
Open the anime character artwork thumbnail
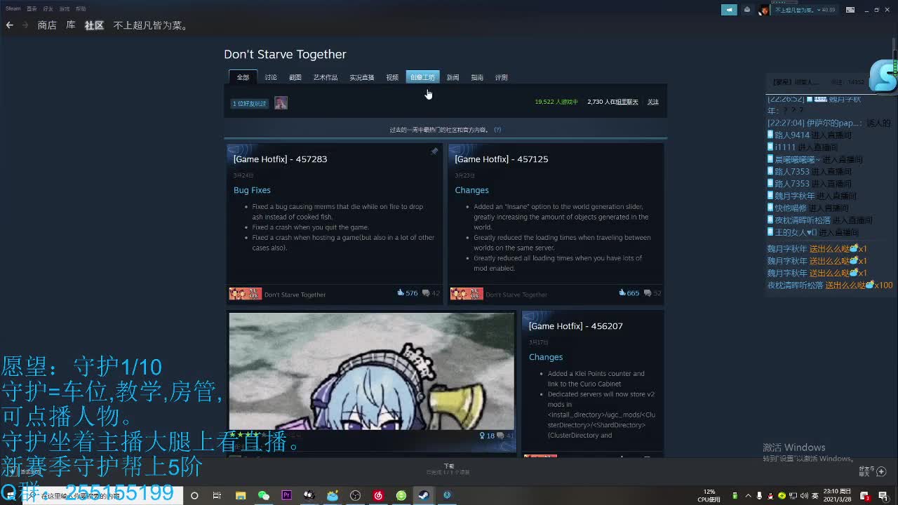coord(372,371)
